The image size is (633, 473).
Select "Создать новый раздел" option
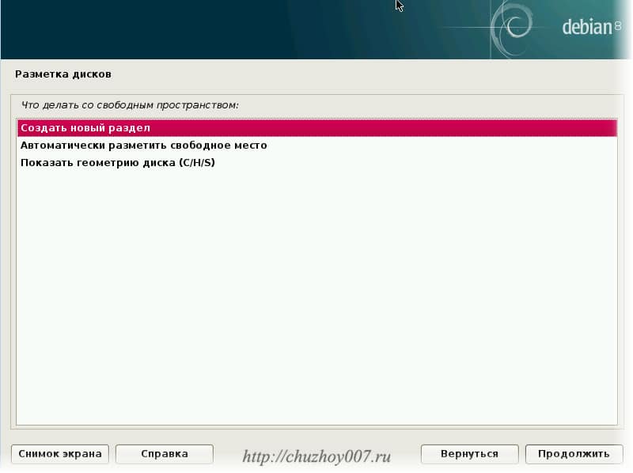pyautogui.click(x=317, y=128)
